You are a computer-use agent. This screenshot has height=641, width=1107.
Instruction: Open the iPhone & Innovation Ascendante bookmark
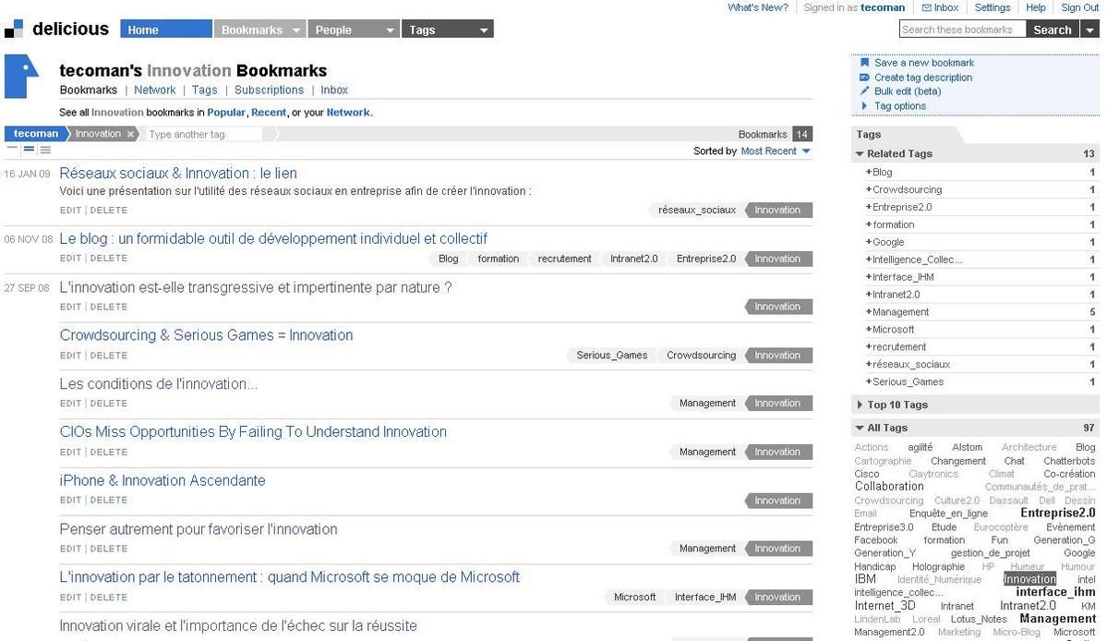(162, 480)
